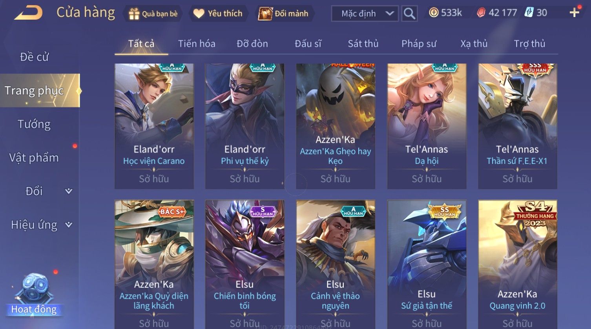The height and width of the screenshot is (329, 591).
Task: Open Yêu thích favorites button
Action: point(218,14)
